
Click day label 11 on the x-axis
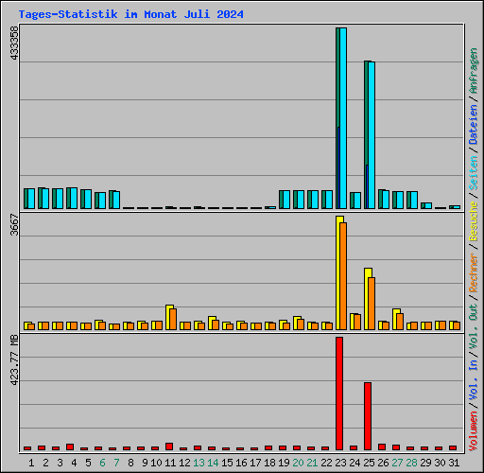point(170,463)
